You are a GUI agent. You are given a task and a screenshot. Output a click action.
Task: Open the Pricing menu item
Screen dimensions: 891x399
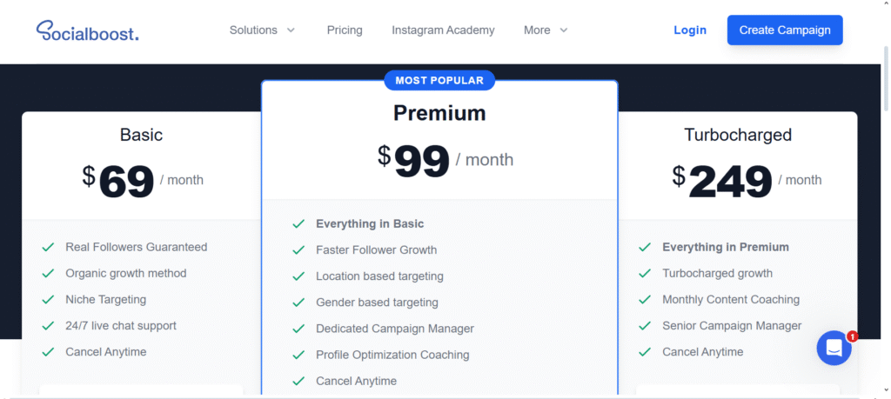pos(345,30)
